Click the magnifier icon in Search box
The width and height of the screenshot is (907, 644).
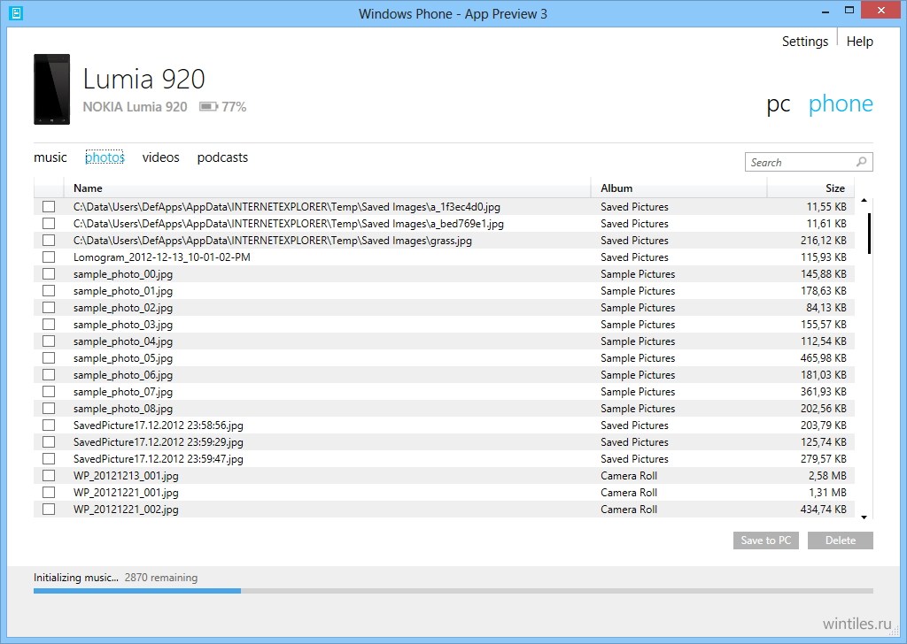point(861,162)
